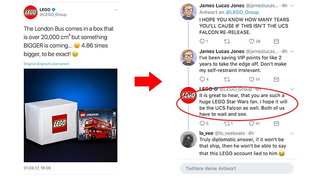317x178 pixels.
Task: Open the @lo_veebeats profile handle
Action: pyautogui.click(x=230, y=133)
